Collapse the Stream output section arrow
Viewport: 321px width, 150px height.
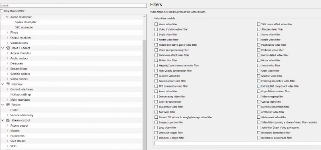click(x=2, y=120)
